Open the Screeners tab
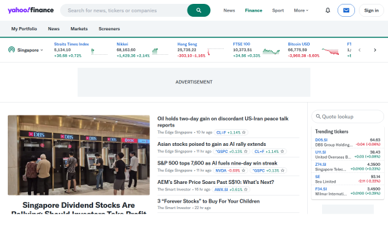This screenshot has width=388, height=242. click(109, 28)
